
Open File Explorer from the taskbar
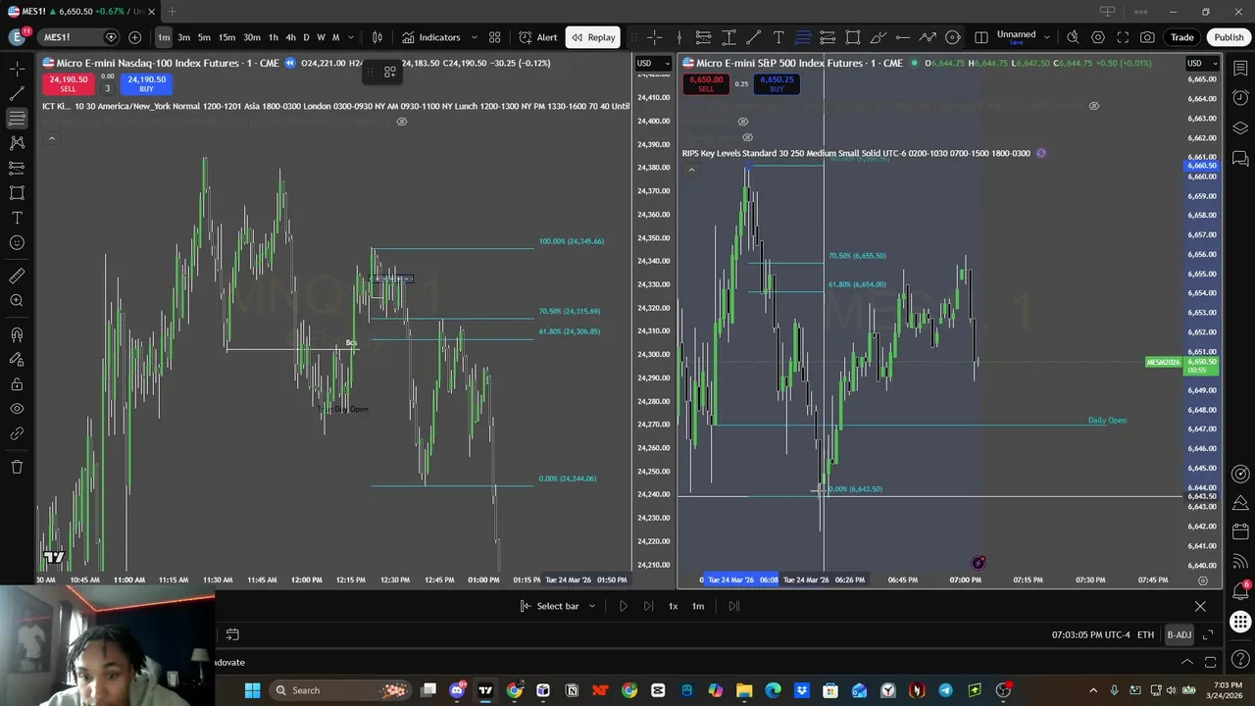click(x=744, y=690)
